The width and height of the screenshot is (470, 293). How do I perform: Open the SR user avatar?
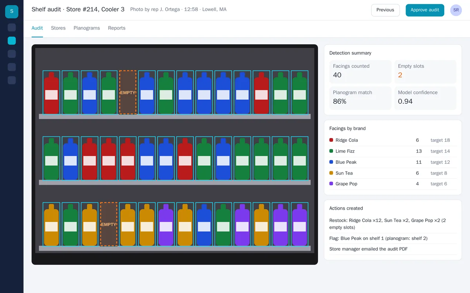tap(456, 10)
